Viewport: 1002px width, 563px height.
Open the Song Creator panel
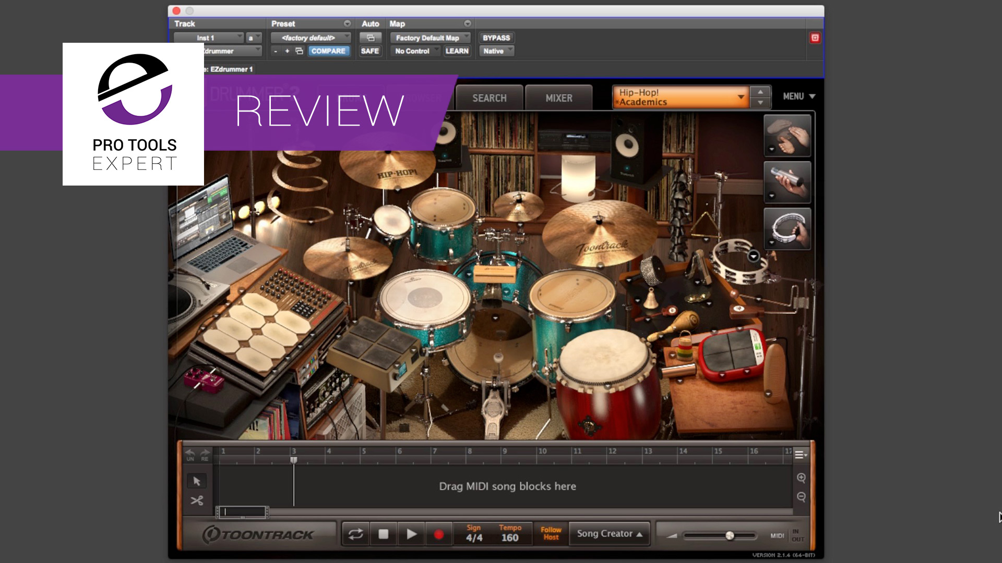(609, 533)
